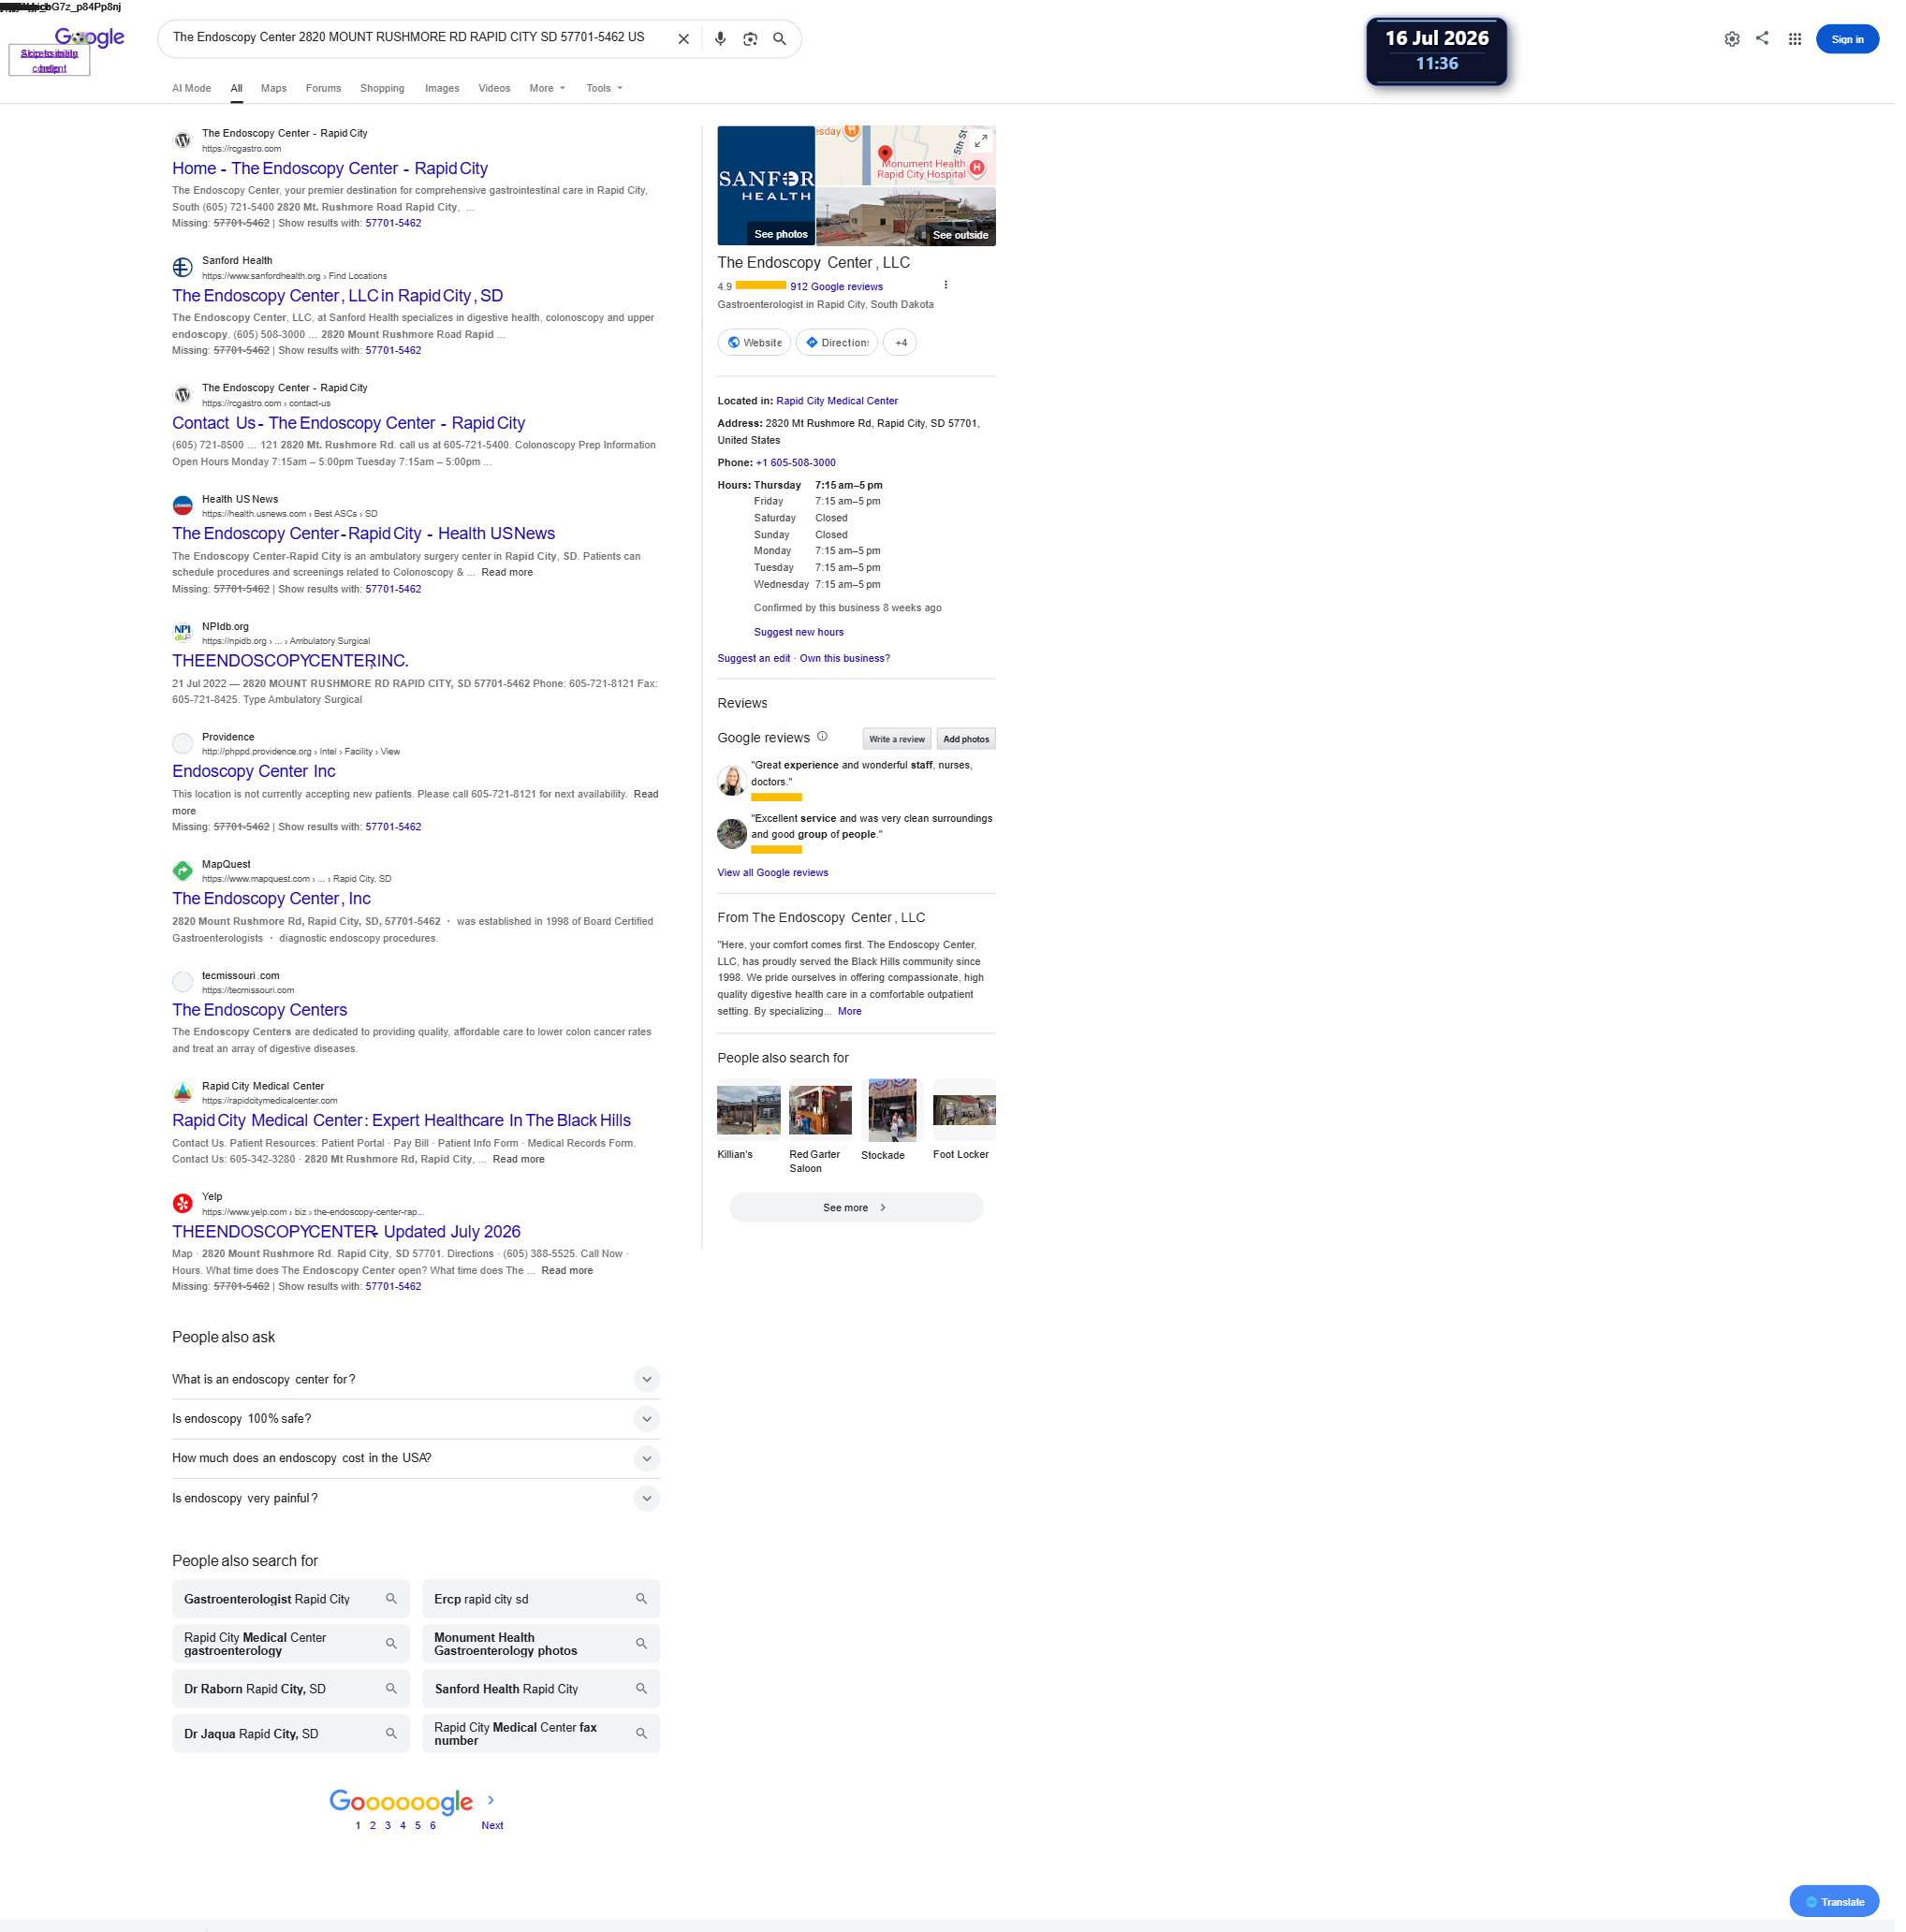1906x1932 pixels.
Task: Open Rapid City Medical Center located-in link
Action: click(x=837, y=401)
